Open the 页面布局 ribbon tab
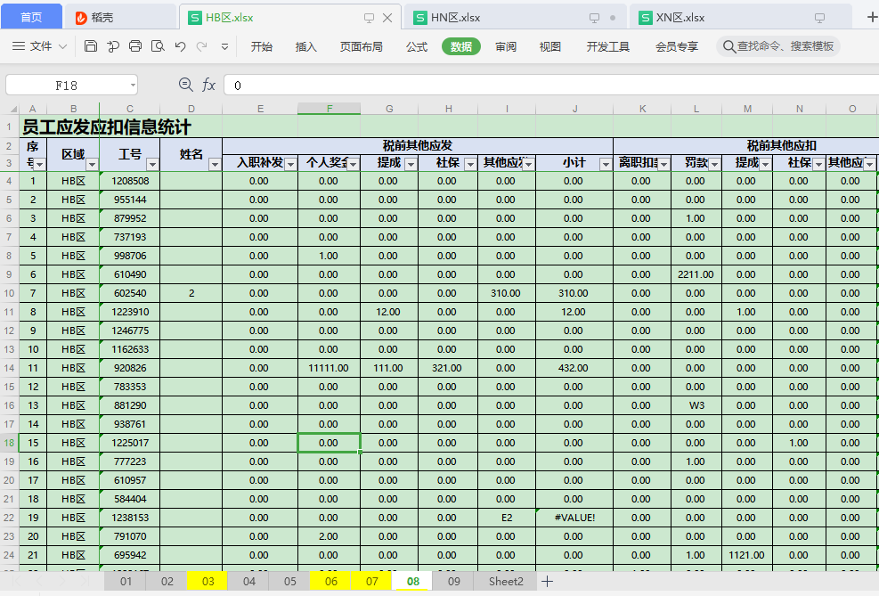The height and width of the screenshot is (596, 879). click(x=361, y=46)
